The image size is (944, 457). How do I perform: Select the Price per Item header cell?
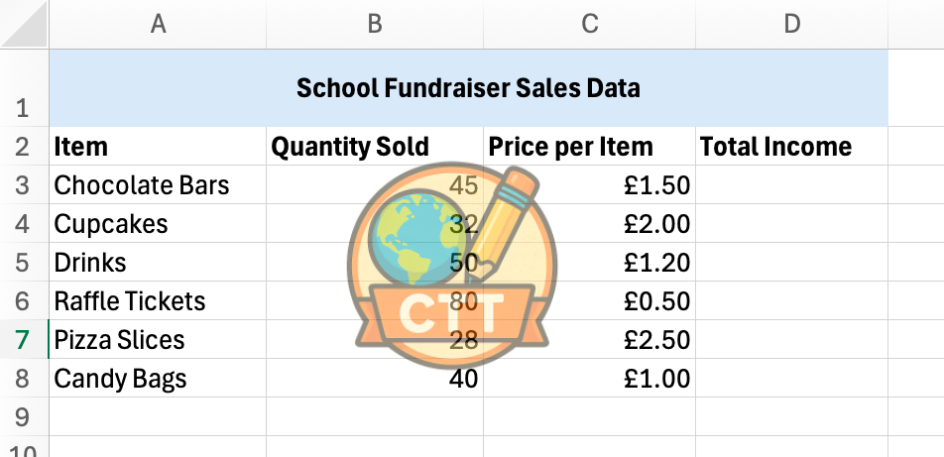pyautogui.click(x=590, y=147)
